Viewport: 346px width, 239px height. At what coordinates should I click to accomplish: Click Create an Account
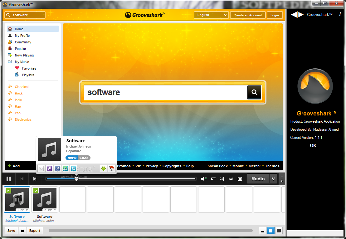tap(248, 15)
